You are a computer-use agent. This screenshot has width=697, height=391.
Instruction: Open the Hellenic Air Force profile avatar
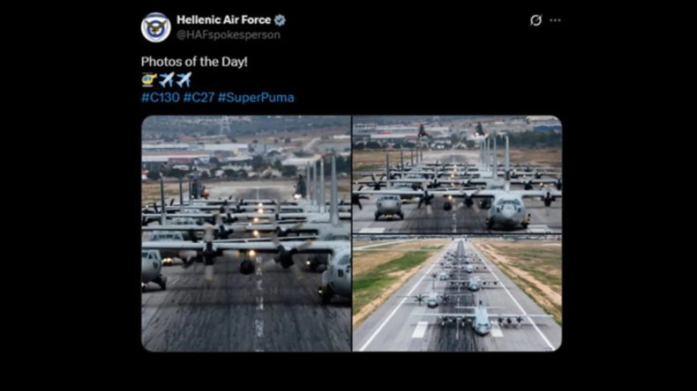(x=155, y=27)
